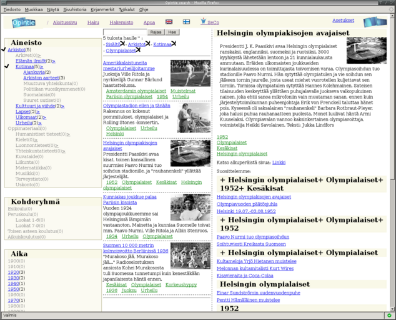Switch language with the Finnish flag icon
This screenshot has width=396, height=320.
click(x=186, y=22)
